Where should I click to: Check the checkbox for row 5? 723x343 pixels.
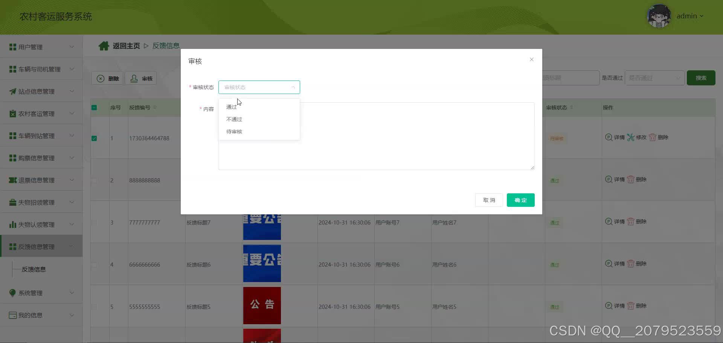coord(94,307)
